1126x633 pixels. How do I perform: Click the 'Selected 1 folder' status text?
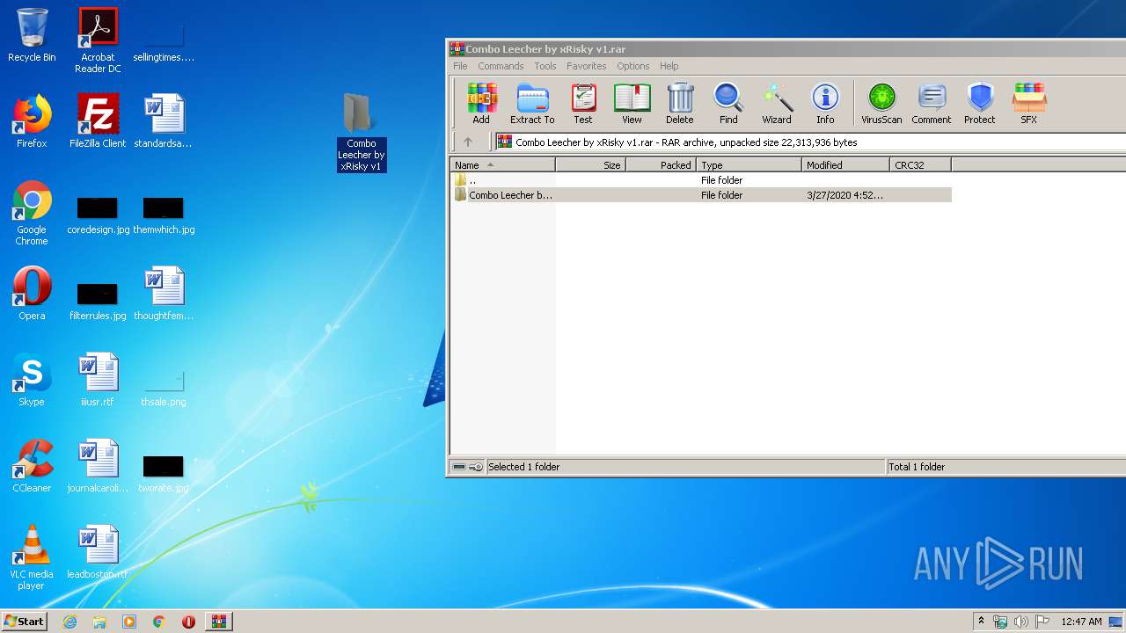point(523,467)
